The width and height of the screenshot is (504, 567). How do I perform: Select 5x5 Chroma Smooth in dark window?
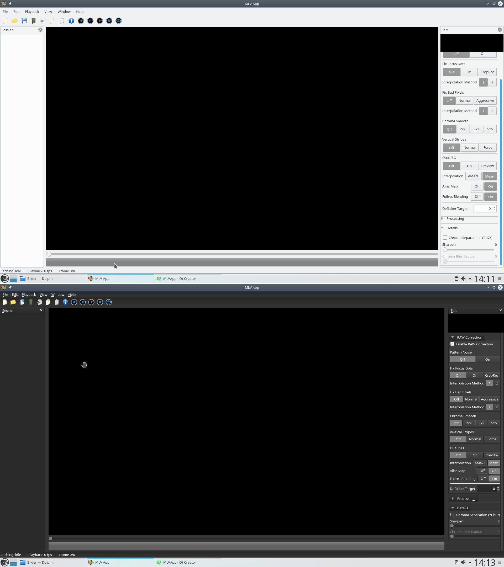(493, 423)
